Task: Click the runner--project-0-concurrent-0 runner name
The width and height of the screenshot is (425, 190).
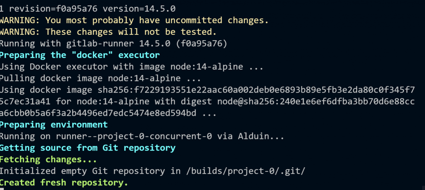Action: pos(134,136)
